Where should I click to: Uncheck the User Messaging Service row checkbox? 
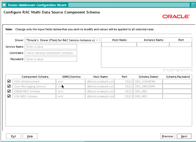(x=9, y=86)
